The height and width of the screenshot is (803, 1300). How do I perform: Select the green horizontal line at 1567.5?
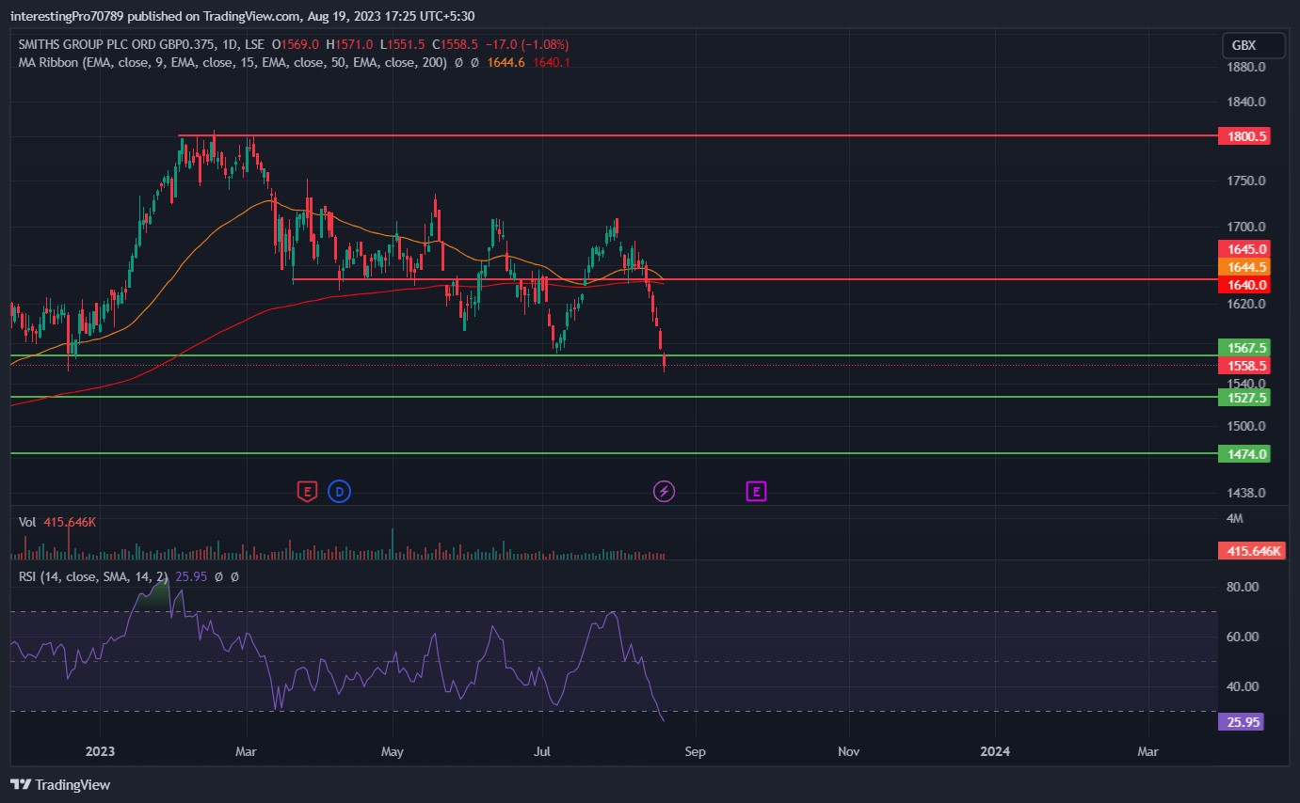(x=613, y=355)
